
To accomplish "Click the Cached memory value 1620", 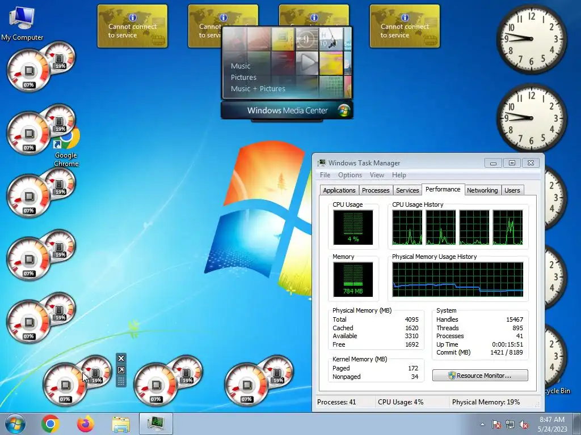I will 412,328.
